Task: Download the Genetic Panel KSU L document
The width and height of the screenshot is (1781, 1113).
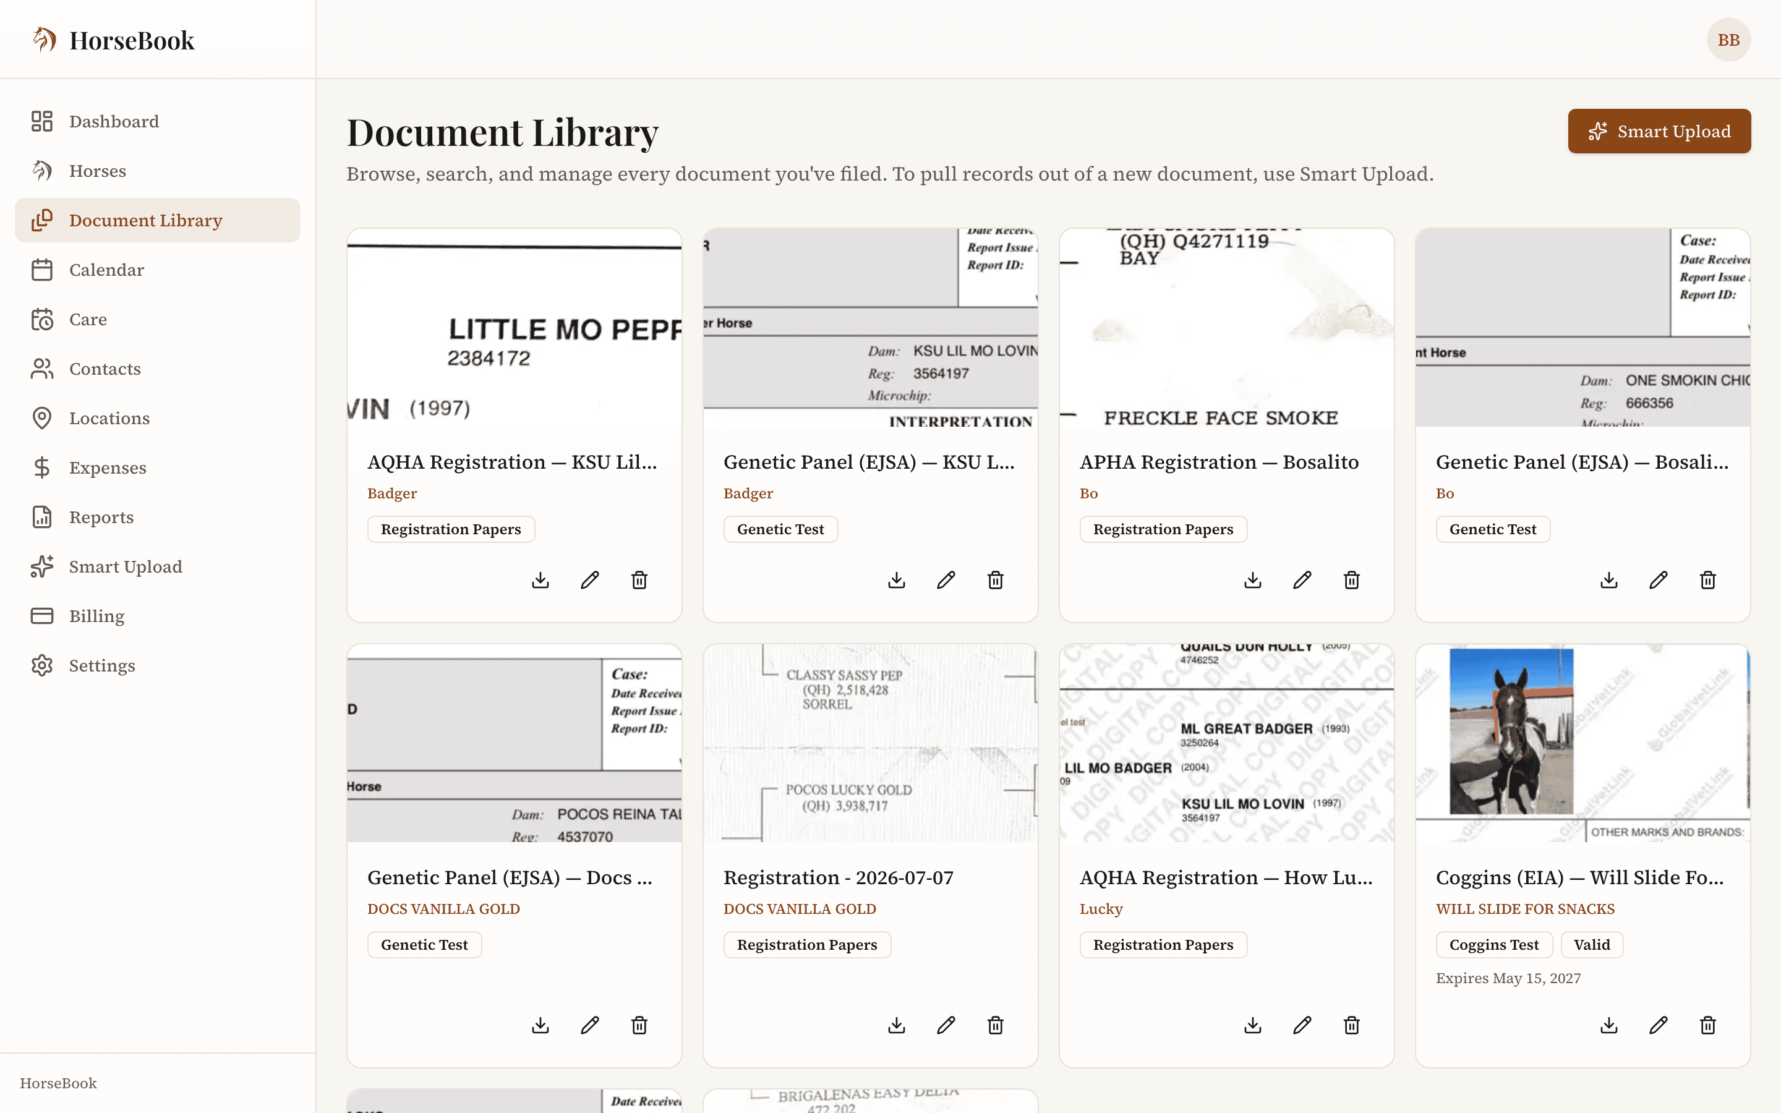Action: tap(897, 580)
